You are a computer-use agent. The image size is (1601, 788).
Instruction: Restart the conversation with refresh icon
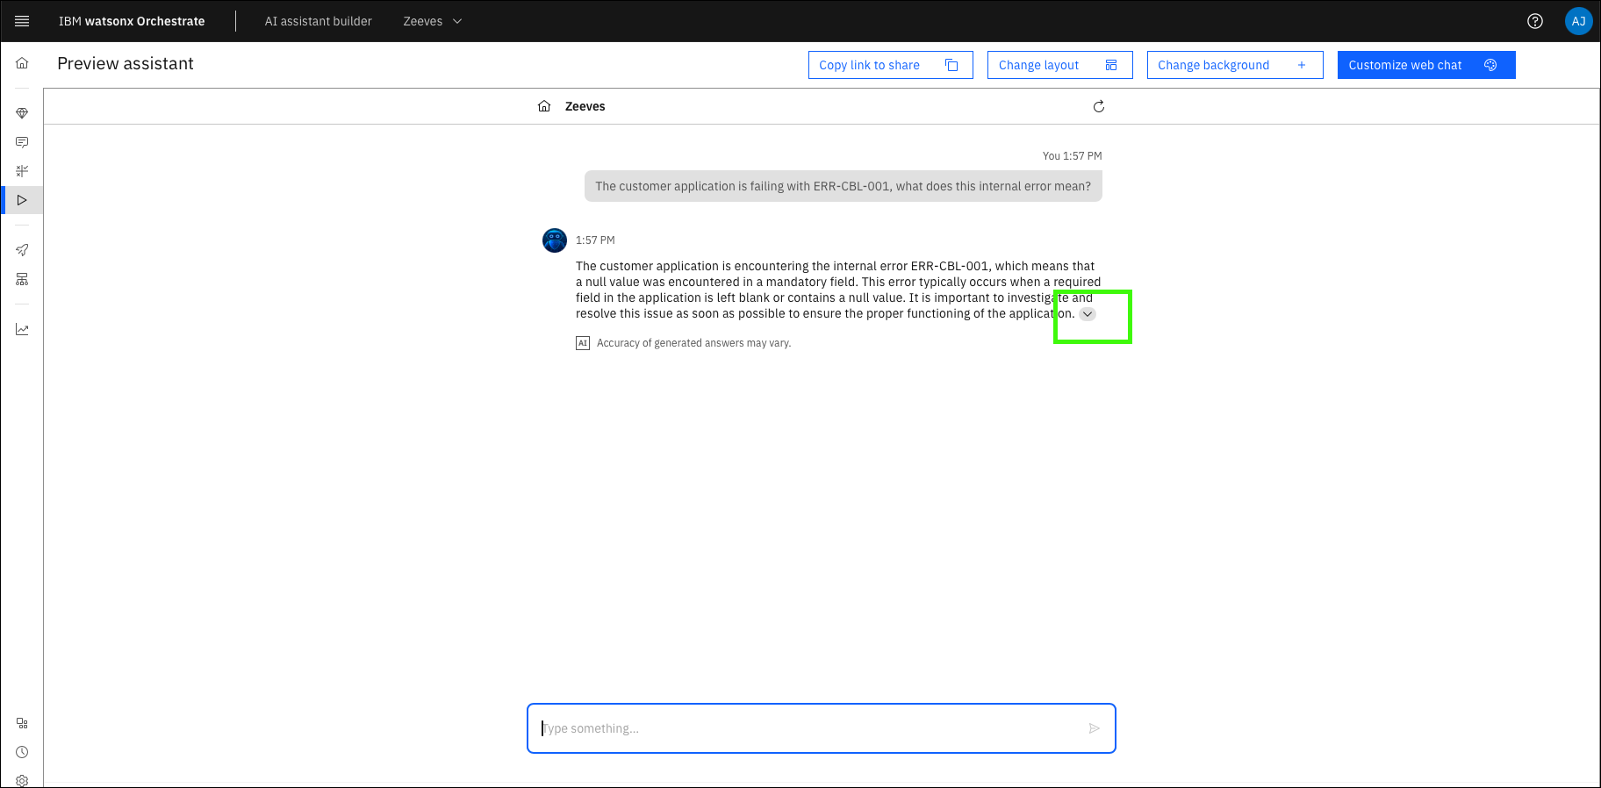[1098, 106]
